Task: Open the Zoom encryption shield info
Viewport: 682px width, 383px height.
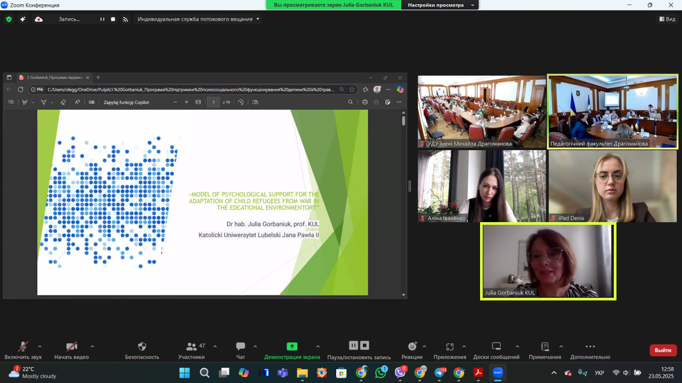Action: pyautogui.click(x=9, y=19)
